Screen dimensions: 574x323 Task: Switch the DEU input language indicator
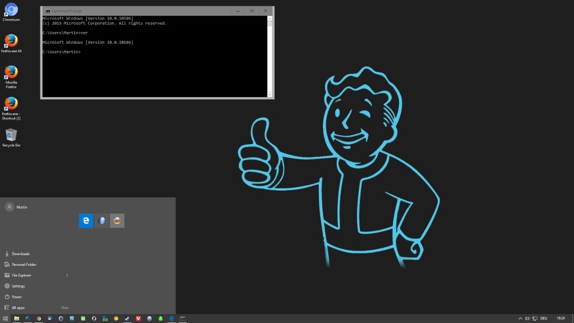click(544, 319)
